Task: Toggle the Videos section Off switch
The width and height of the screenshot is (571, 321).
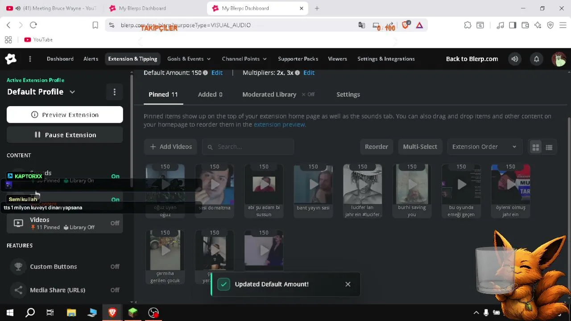Action: pos(115,223)
